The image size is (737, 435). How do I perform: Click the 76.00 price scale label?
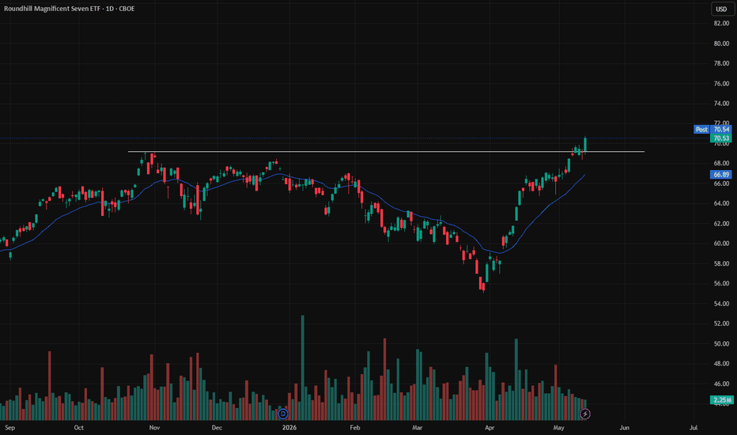point(721,83)
